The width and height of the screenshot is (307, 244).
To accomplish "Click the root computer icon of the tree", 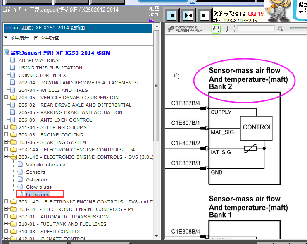I will pyautogui.click(x=7, y=53).
